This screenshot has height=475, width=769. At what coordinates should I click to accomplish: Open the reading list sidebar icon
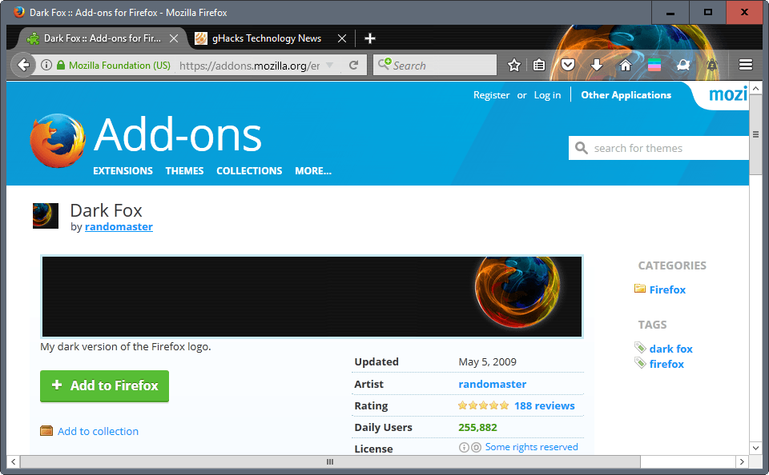(x=539, y=65)
